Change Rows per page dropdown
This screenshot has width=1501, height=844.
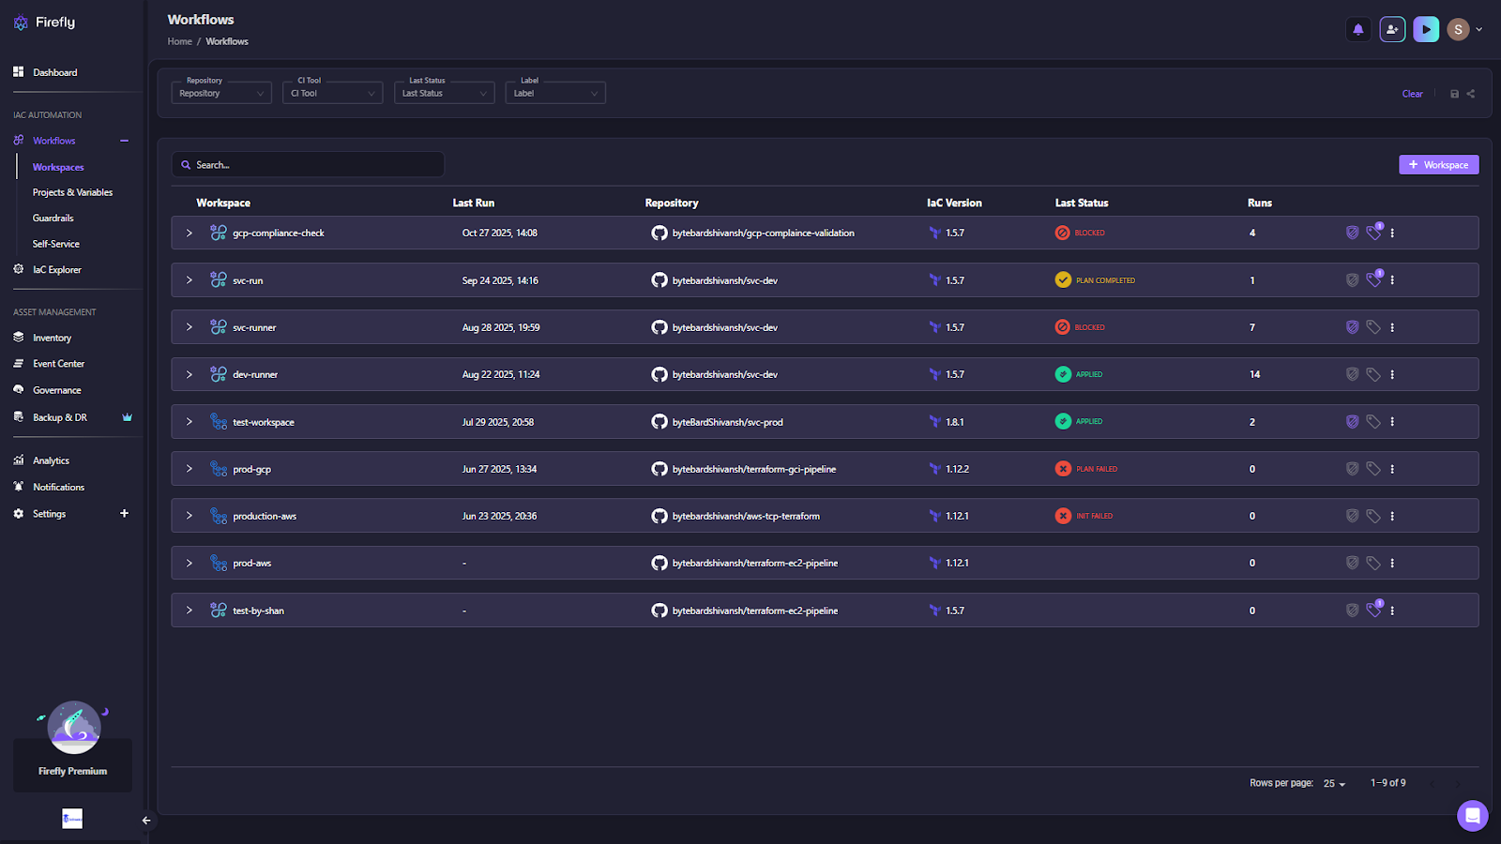coord(1334,783)
